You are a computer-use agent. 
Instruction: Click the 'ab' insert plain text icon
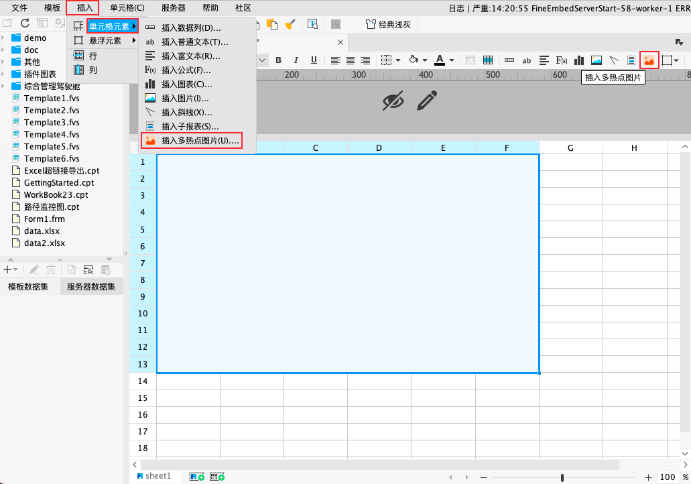click(527, 61)
